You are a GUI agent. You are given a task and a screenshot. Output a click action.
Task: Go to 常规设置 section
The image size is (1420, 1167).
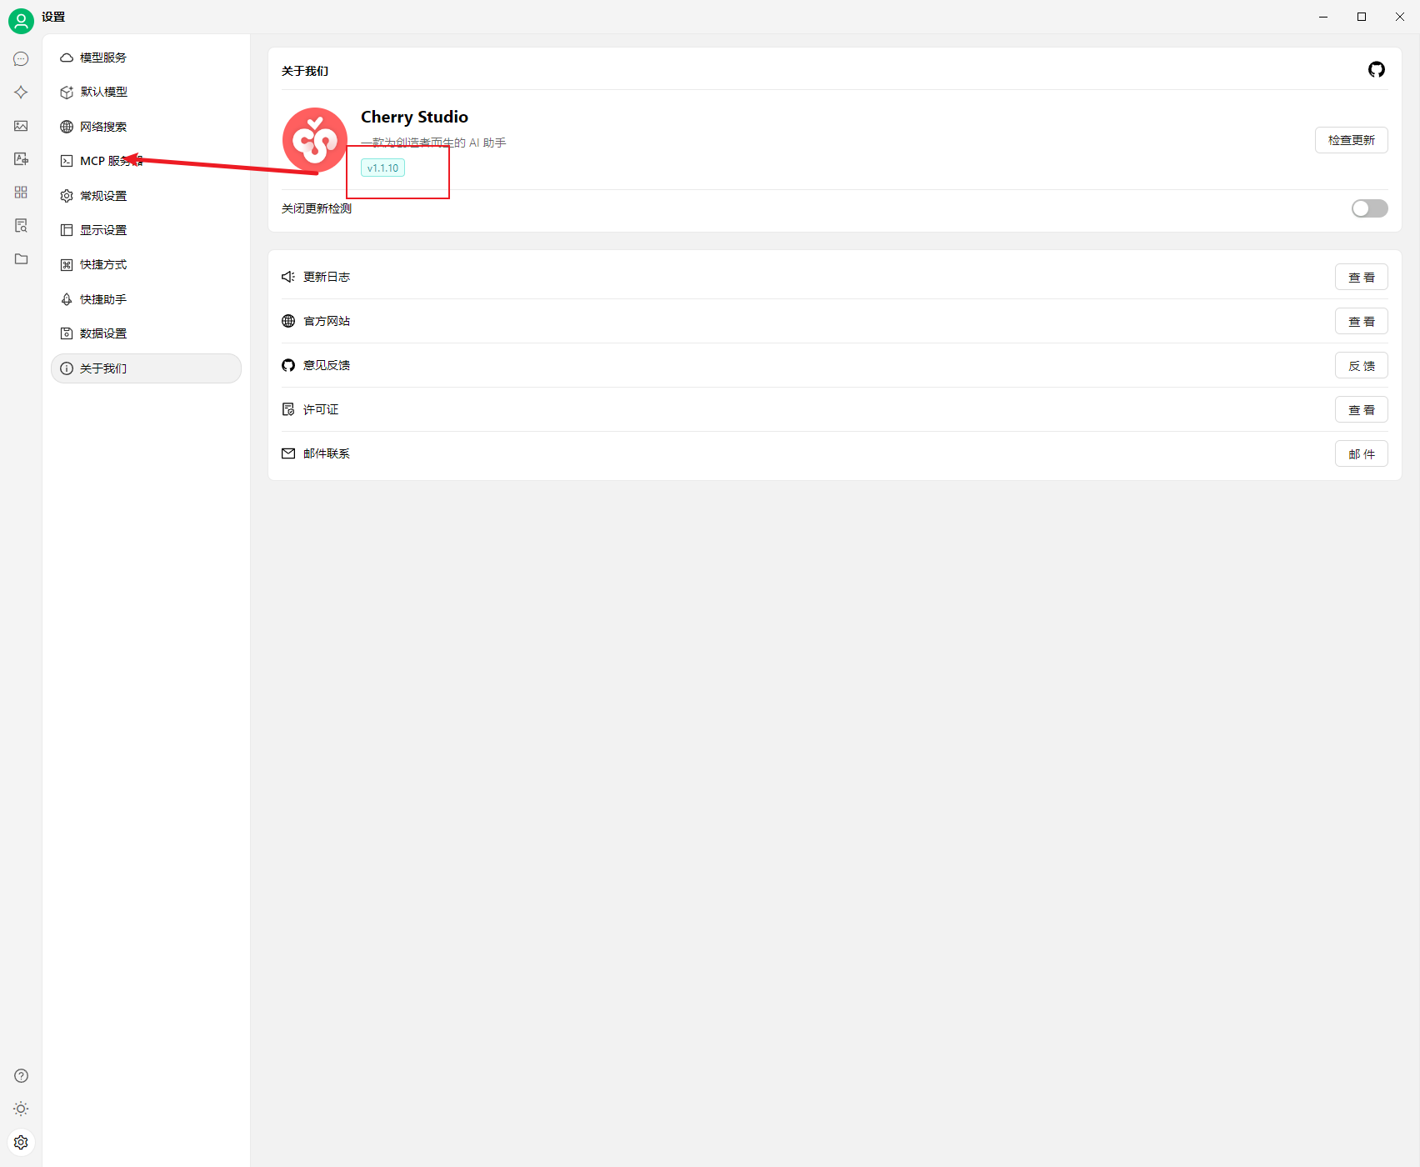(x=146, y=196)
